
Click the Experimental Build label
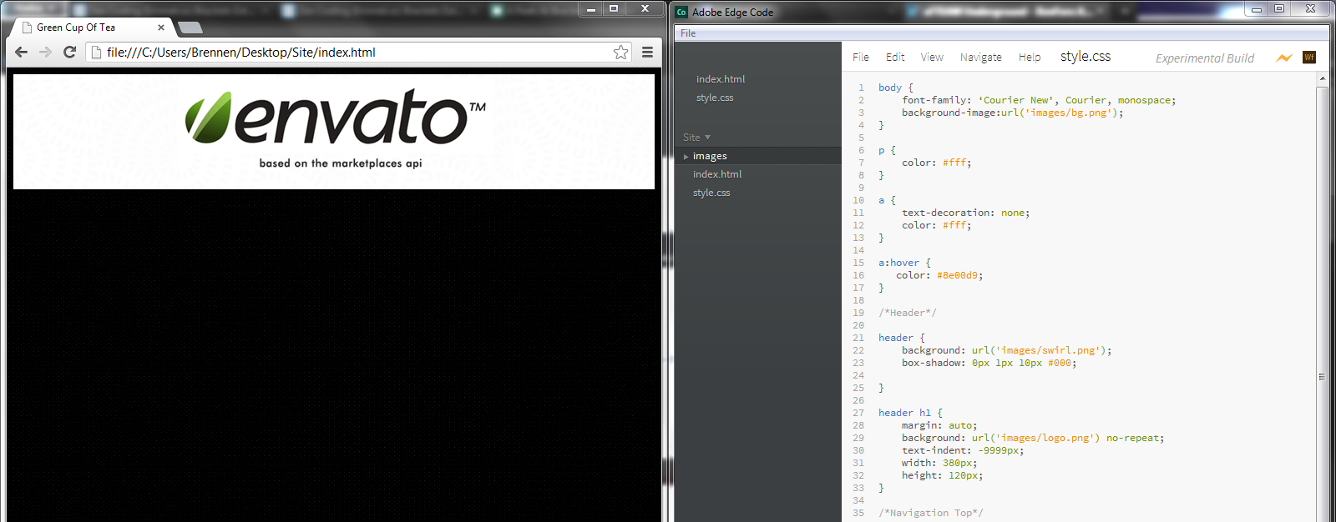coord(1205,58)
